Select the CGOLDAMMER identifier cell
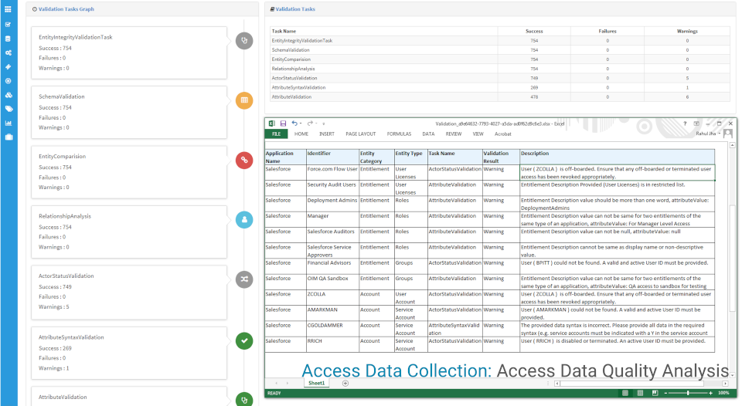This screenshot has width=742, height=406. coord(332,329)
